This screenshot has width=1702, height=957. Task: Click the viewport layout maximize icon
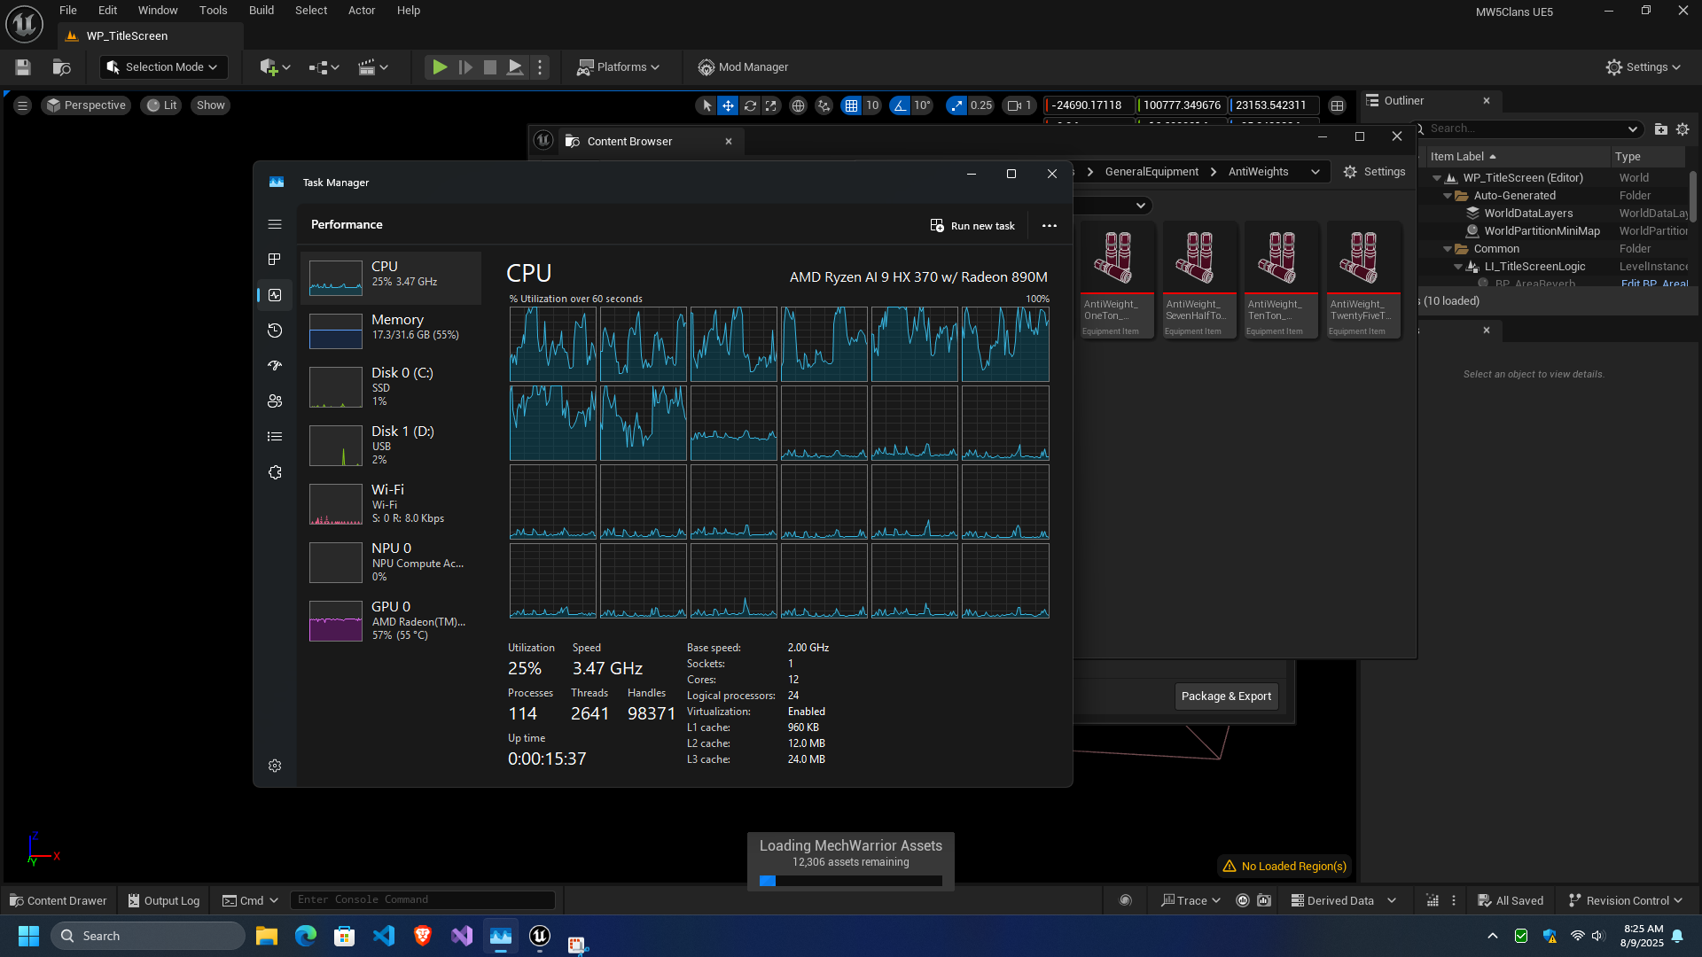tap(1337, 105)
